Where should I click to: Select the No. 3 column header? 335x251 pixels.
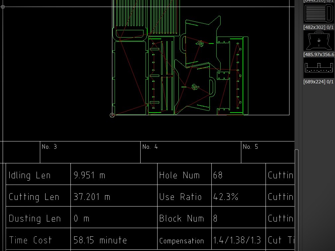point(50,146)
